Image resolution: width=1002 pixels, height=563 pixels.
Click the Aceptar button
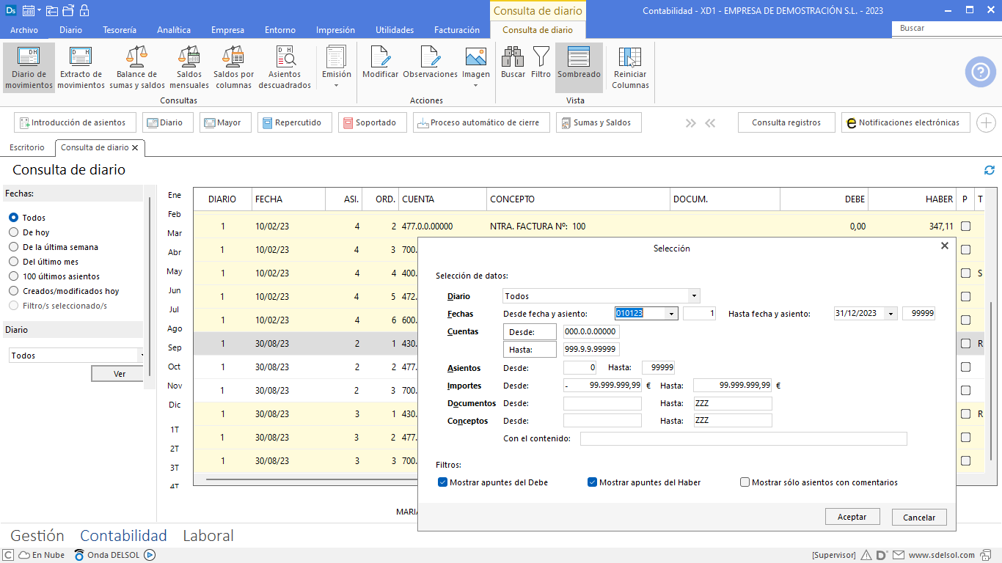(852, 517)
